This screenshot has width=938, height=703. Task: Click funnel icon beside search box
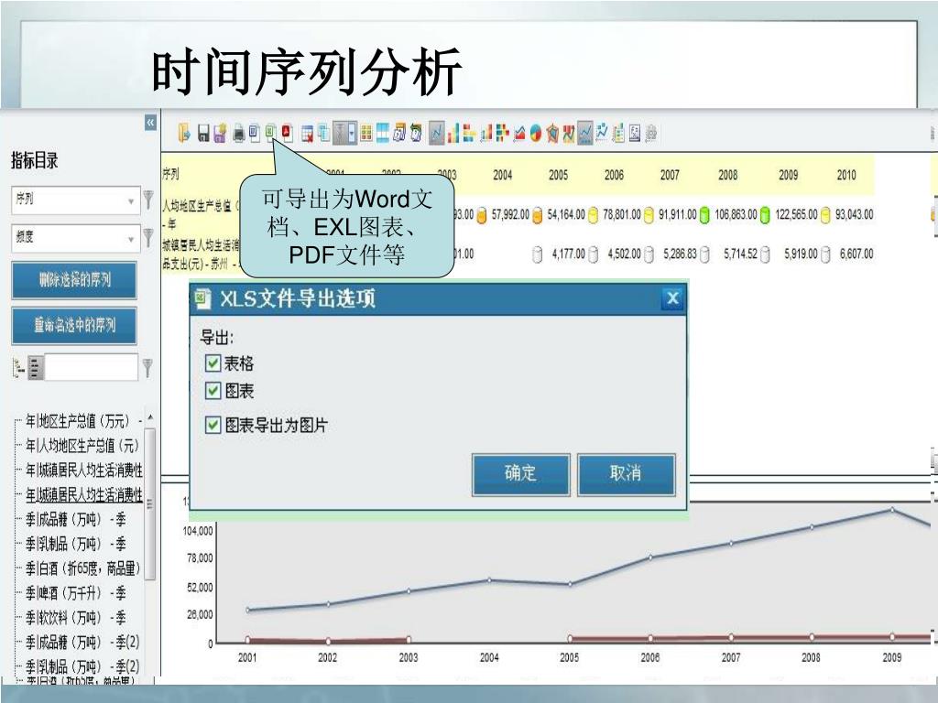click(147, 367)
